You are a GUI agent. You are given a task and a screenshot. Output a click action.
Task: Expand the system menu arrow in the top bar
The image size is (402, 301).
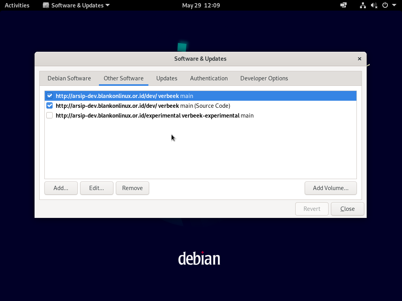(394, 5)
